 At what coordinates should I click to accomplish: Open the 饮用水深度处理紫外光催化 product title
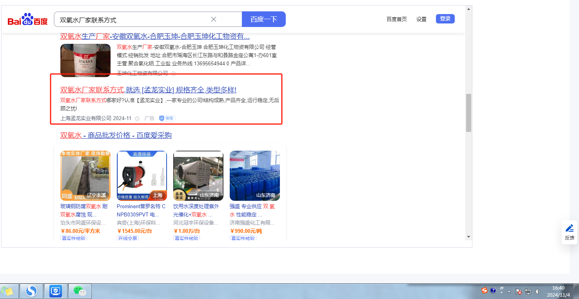(196, 211)
